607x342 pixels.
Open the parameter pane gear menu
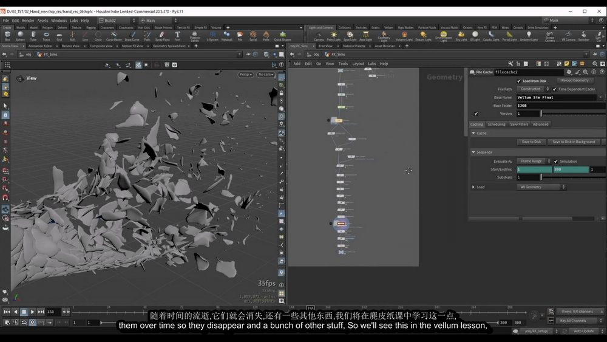pos(569,72)
